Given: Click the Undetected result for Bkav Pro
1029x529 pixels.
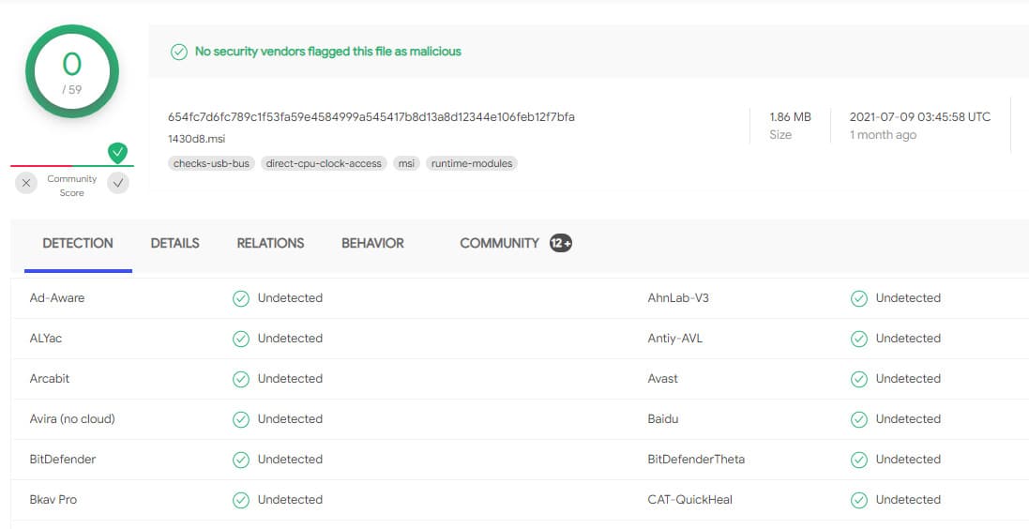Looking at the screenshot, I should pos(290,500).
